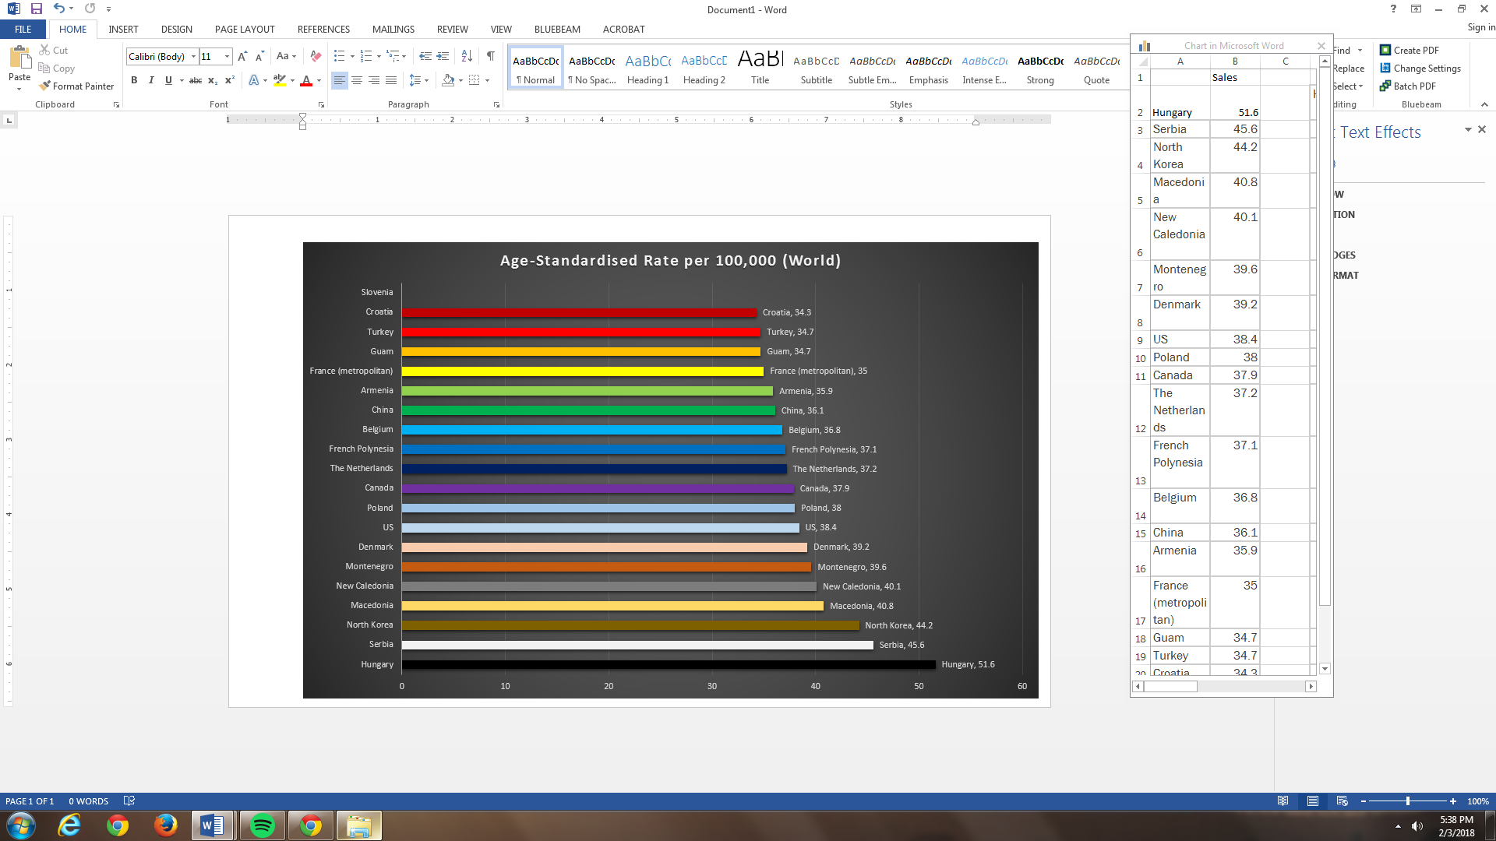Viewport: 1496px width, 841px height.
Task: Open the font name dropdown
Action: 193,56
